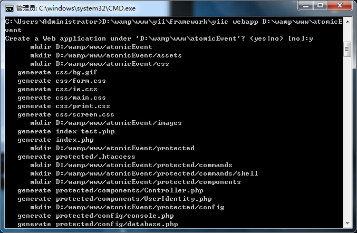
Task: Click the line 'generate css/print.css'
Action: (64, 106)
